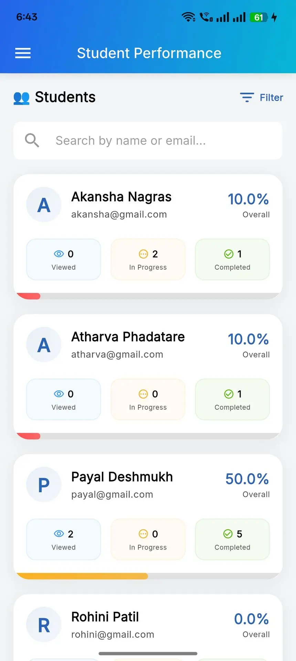Click the Students group icon
Screen dimensions: 296x661
[x=21, y=98]
